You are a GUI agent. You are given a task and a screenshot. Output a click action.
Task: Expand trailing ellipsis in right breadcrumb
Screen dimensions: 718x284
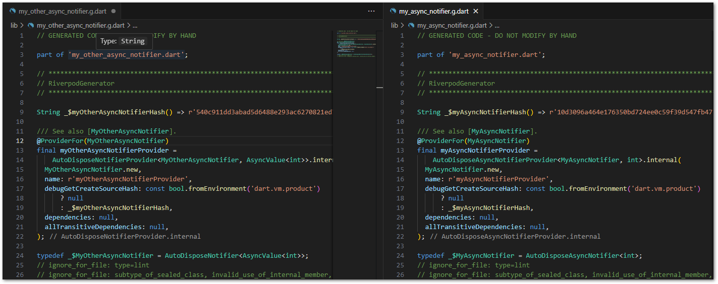497,25
